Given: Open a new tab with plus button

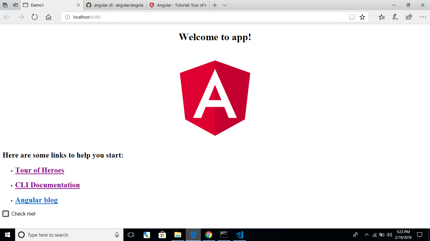Looking at the screenshot, I should pyautogui.click(x=215, y=5).
